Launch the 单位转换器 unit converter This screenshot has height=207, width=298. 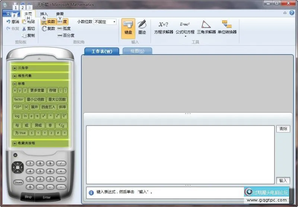227,27
